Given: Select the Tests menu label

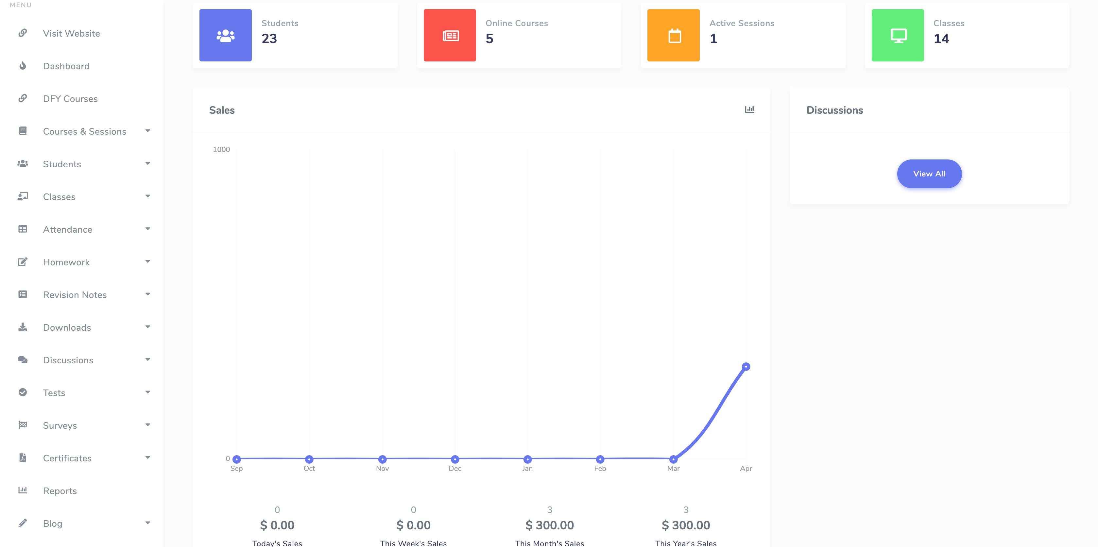Looking at the screenshot, I should pos(54,393).
